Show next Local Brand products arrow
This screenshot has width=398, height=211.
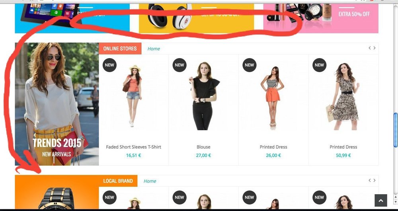click(x=375, y=180)
